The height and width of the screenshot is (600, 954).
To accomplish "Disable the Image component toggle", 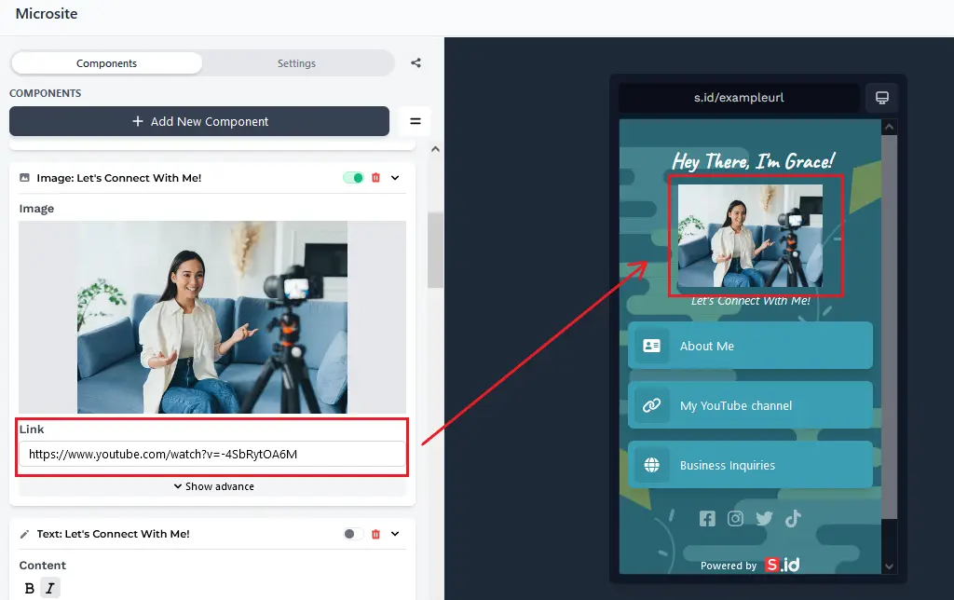I will pos(353,178).
